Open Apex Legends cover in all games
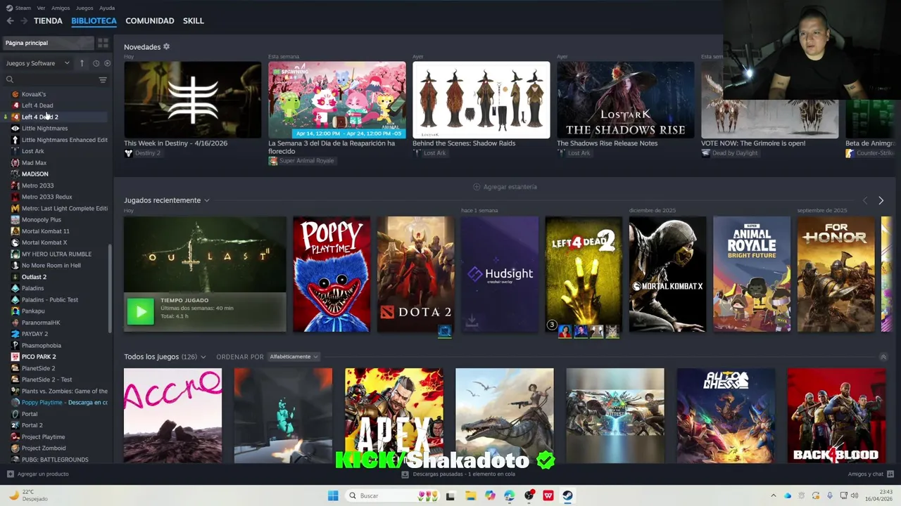This screenshot has width=901, height=506. point(394,415)
